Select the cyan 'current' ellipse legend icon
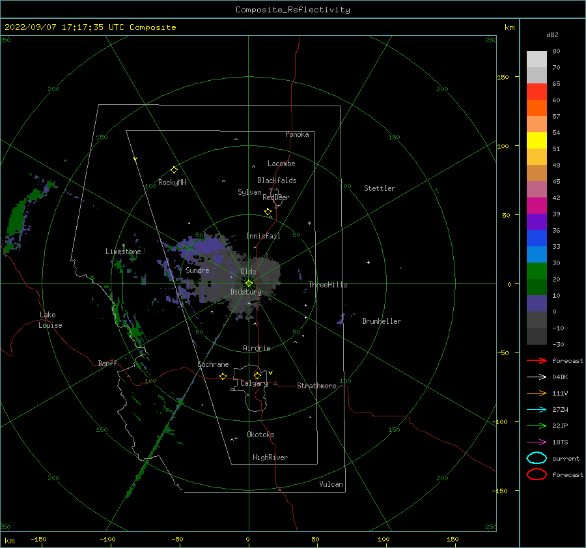The width and height of the screenshot is (586, 548). 537,458
